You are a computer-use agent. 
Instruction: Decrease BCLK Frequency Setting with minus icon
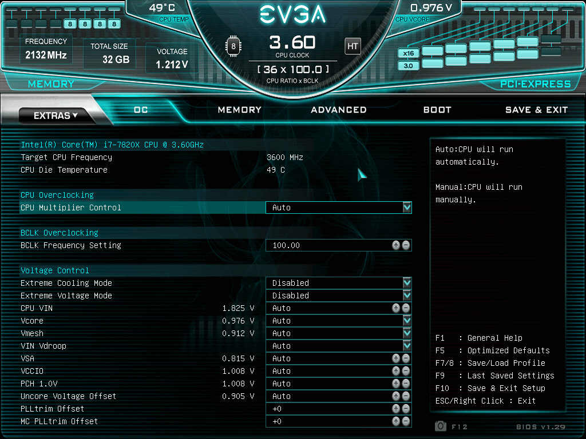tap(406, 245)
